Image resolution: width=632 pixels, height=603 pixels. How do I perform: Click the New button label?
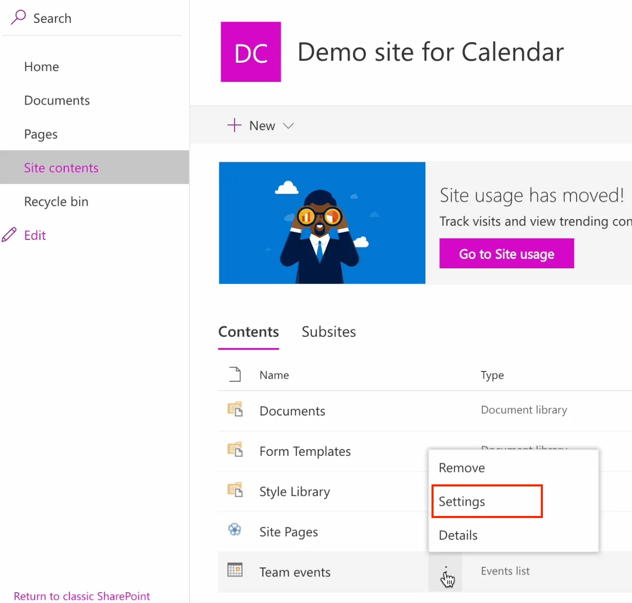click(x=262, y=126)
